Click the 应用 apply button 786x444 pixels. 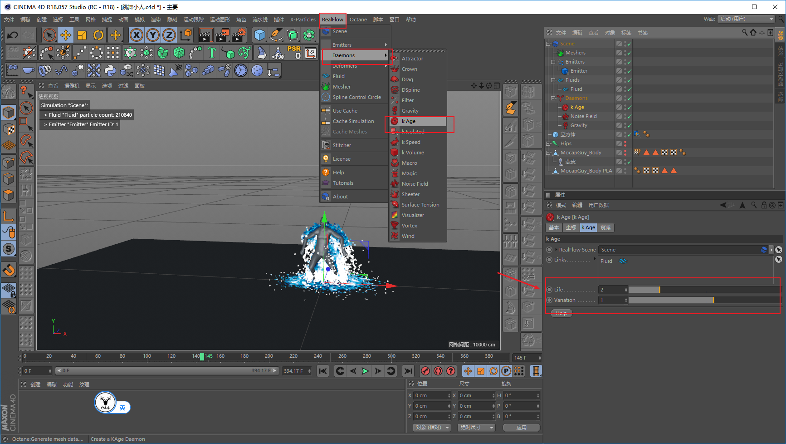(x=522, y=428)
